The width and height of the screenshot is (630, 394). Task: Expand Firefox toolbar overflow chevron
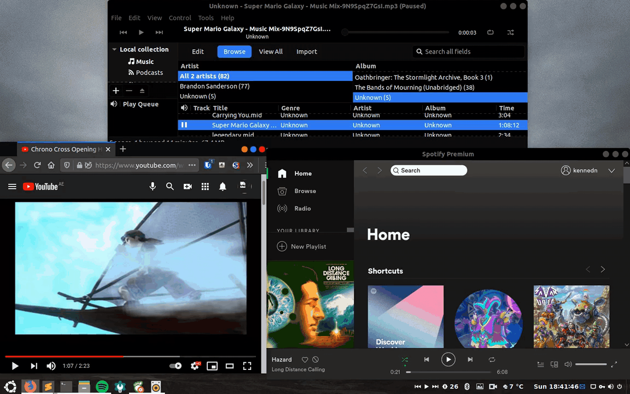click(x=250, y=165)
